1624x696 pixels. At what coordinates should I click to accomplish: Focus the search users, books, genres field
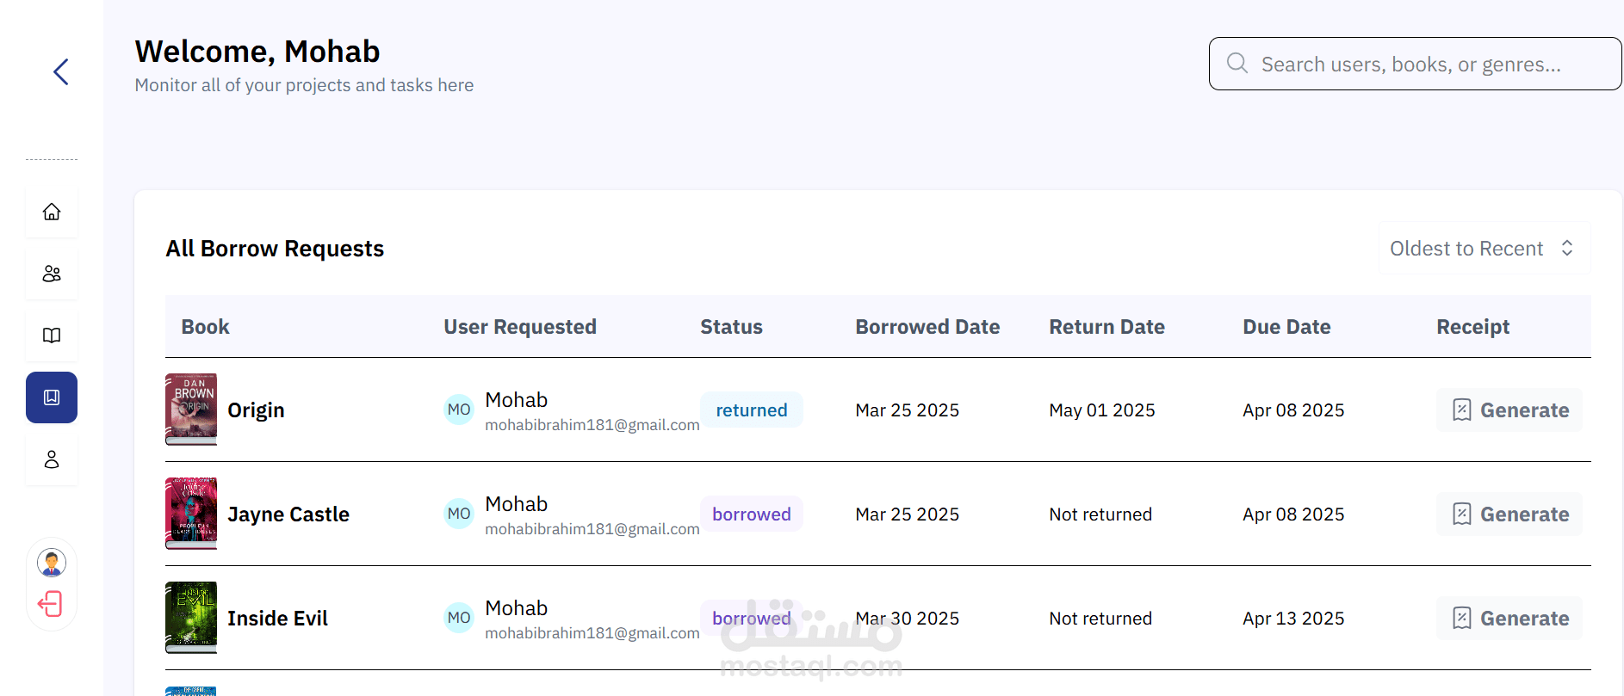coord(1415,64)
